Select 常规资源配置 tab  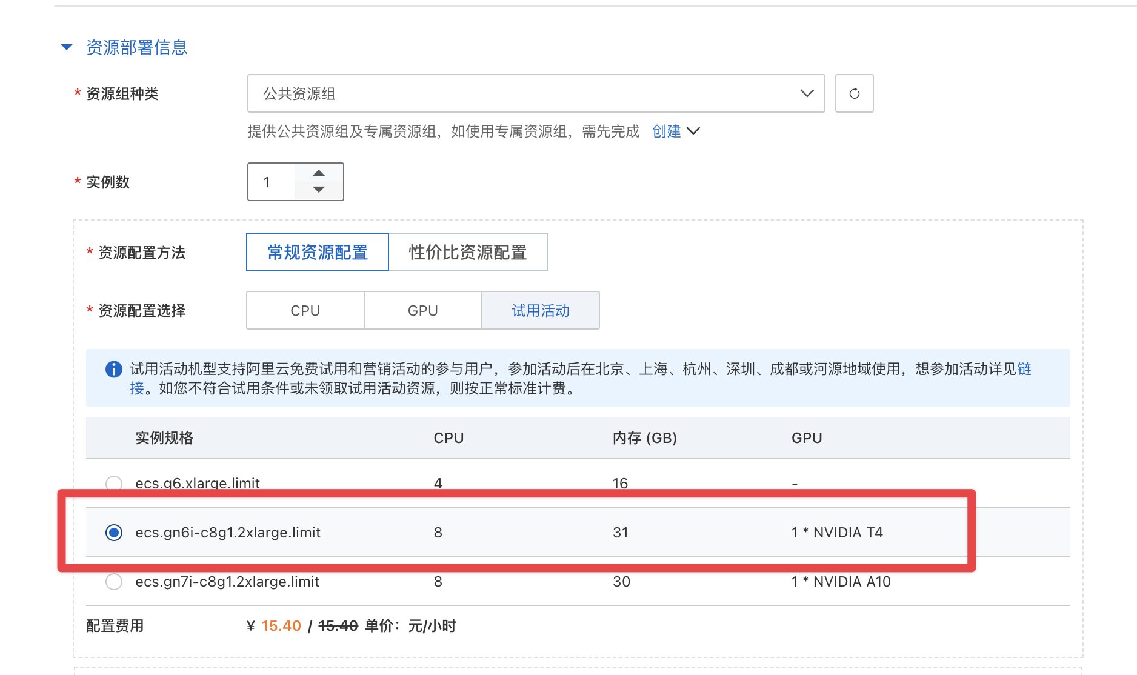(x=318, y=252)
